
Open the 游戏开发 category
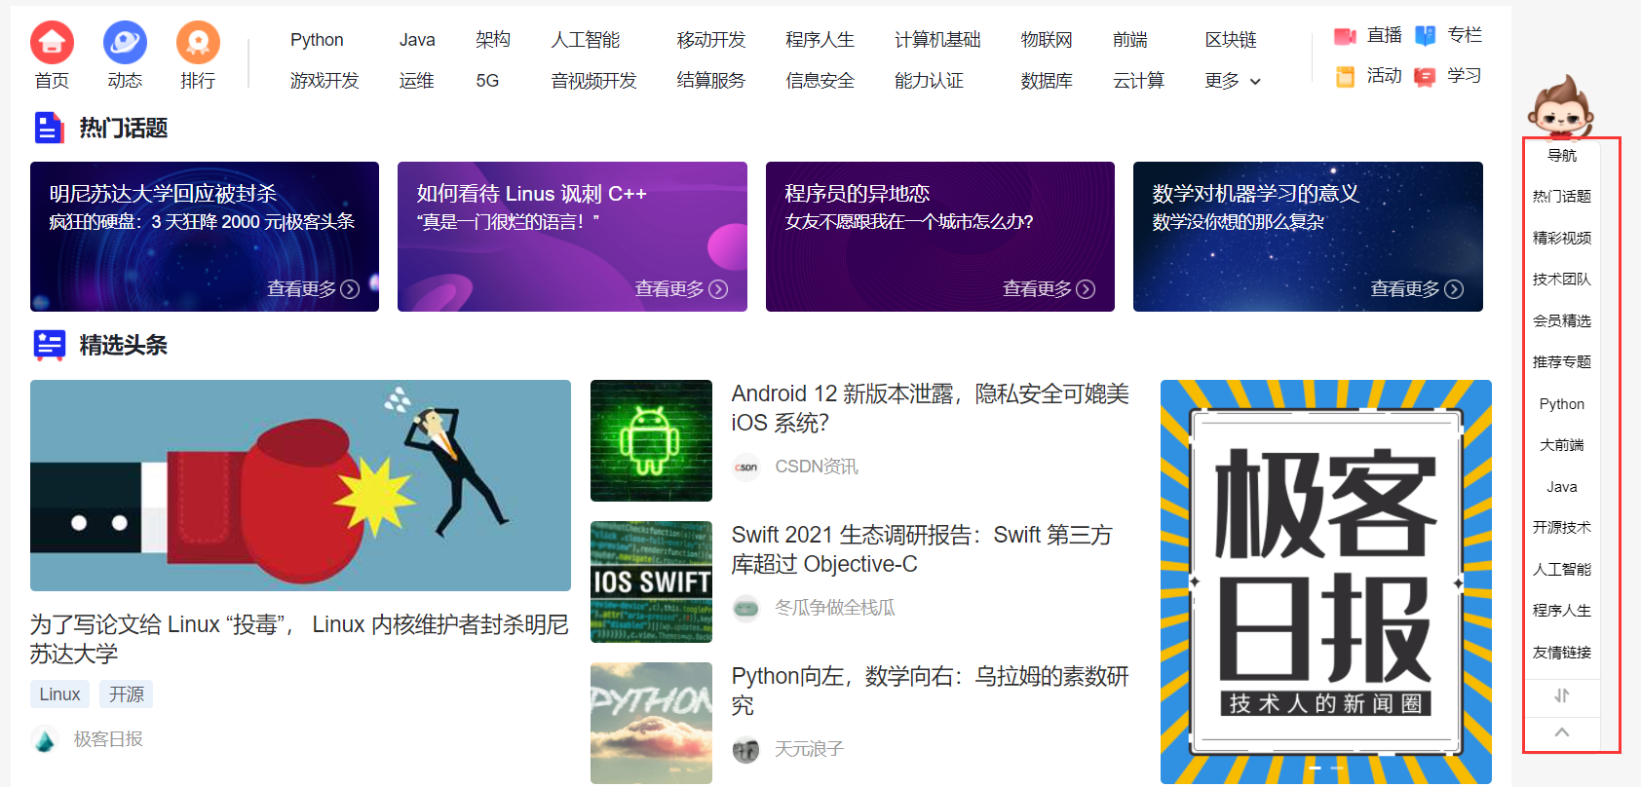tap(324, 81)
